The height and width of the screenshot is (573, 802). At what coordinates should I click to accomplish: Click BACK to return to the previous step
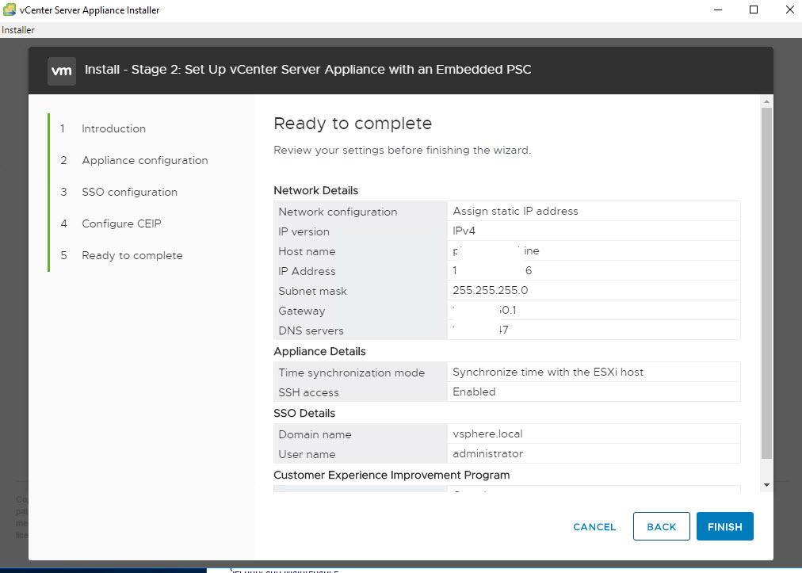pos(661,527)
